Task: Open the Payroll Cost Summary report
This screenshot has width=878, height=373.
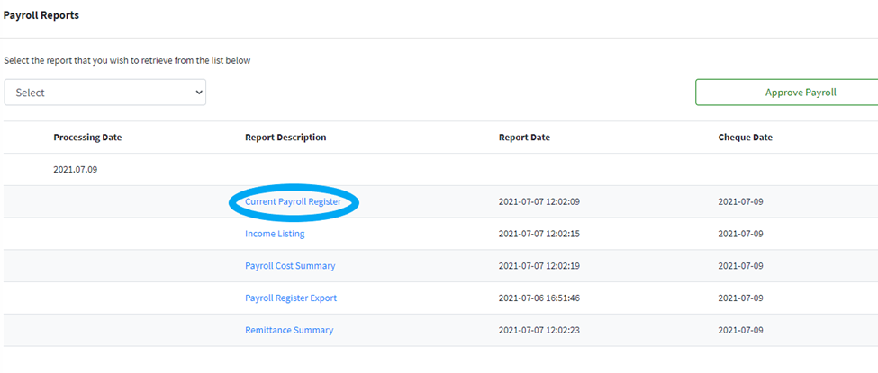Action: coord(290,266)
